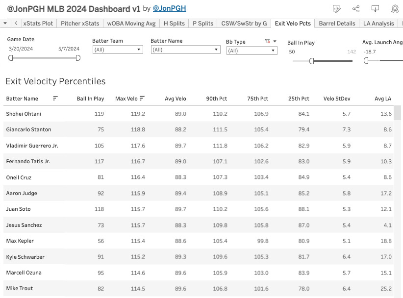Select the Shohei Ohtani row name
Image resolution: width=403 pixels, height=298 pixels.
24,114
